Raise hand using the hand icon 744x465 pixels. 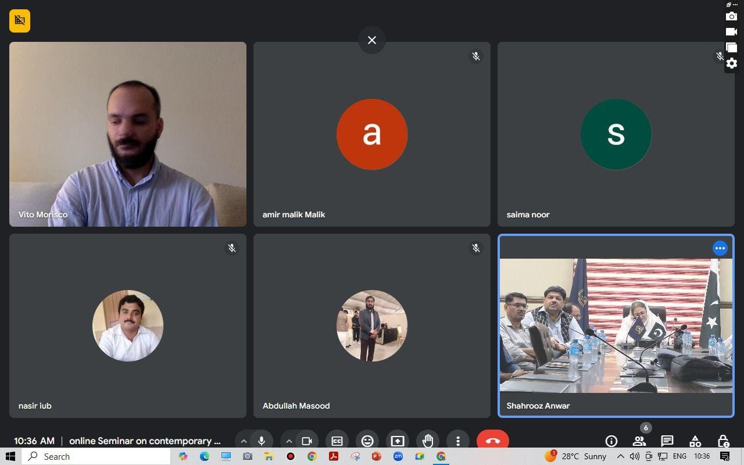pos(428,441)
